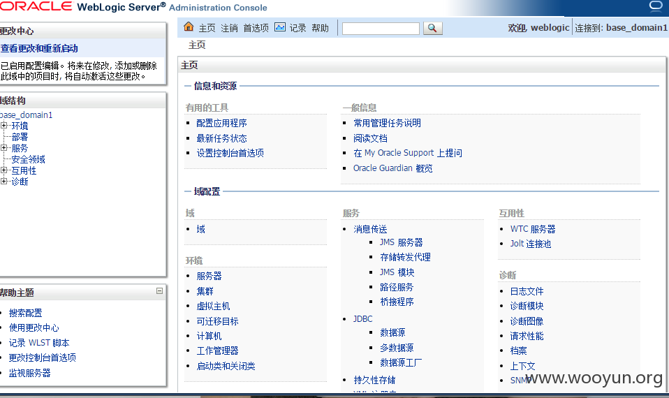Viewport: 669px width, 398px height.
Task: Open 在 My Oracle Support 上提问 link
Action: tap(407, 153)
